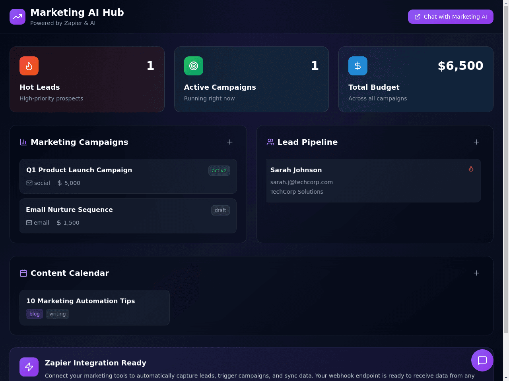The height and width of the screenshot is (381, 509).
Task: Click the Marketing AI Hub trending-up logo icon
Action: pyautogui.click(x=17, y=17)
